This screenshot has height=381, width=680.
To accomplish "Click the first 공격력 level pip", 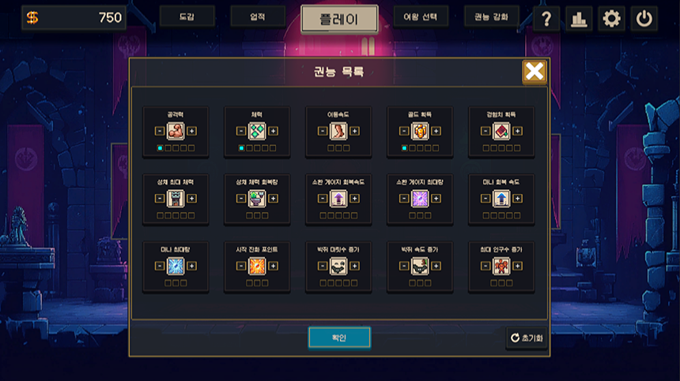I will pos(160,148).
